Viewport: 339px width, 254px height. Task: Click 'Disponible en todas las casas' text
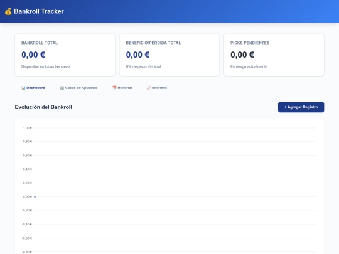(x=46, y=66)
